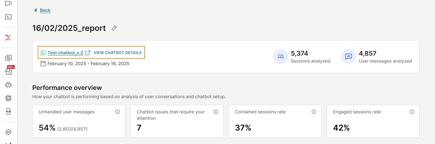Viewport: 435px width, 144px height.
Task: Click the sessions analyzed people icon
Action: point(281,57)
